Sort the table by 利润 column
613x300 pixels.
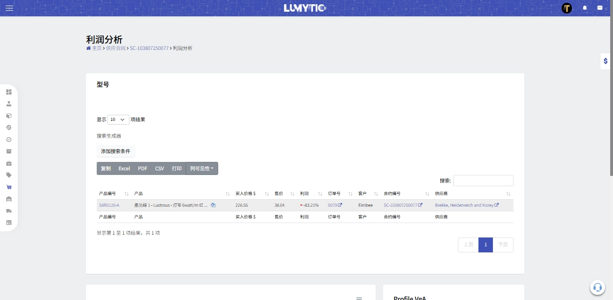[311, 194]
